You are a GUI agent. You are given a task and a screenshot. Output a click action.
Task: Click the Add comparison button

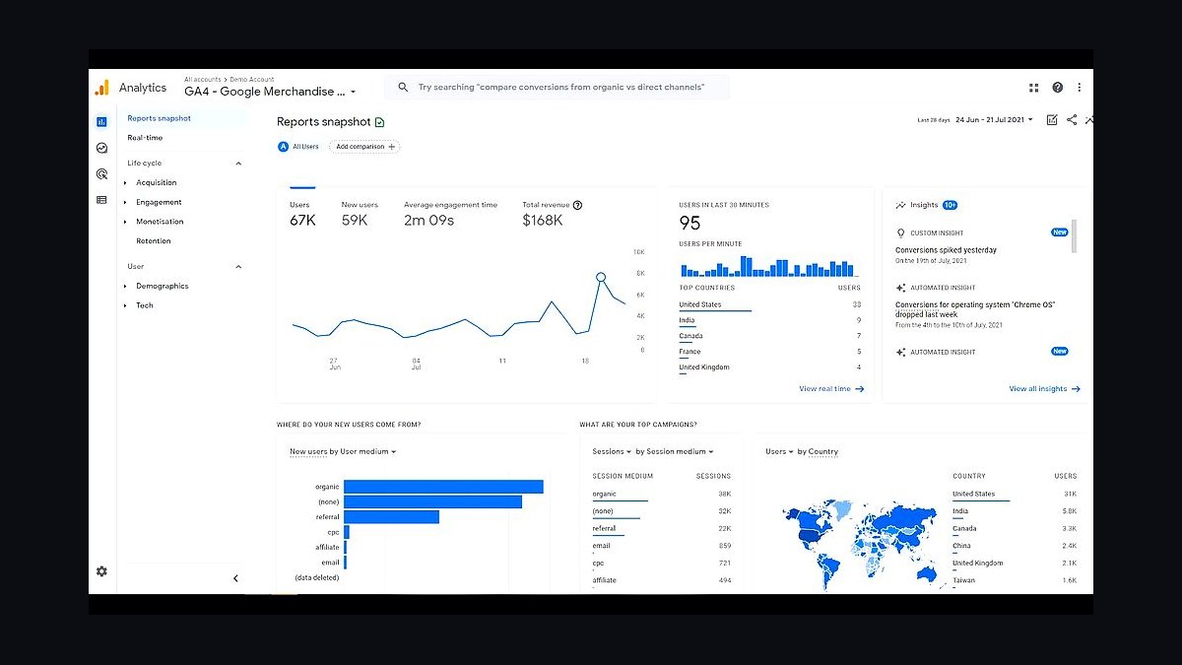coord(365,147)
